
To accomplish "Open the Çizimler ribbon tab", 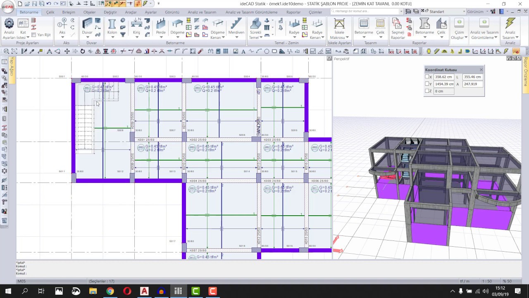I will 315,12.
